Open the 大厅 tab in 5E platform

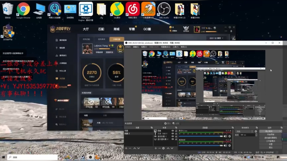86,29
